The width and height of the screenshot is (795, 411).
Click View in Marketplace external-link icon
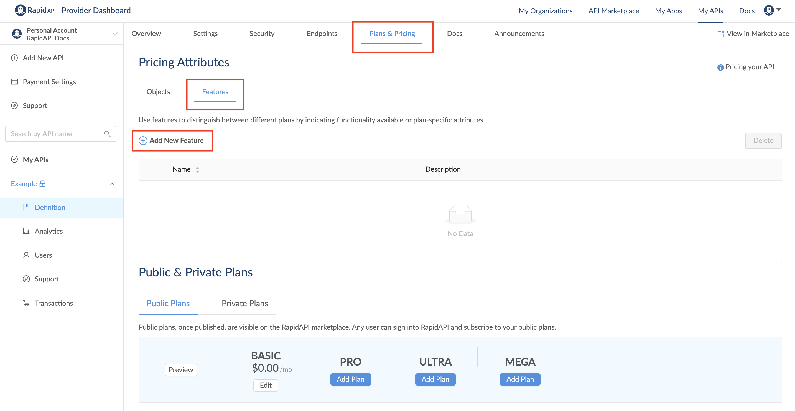click(x=721, y=34)
